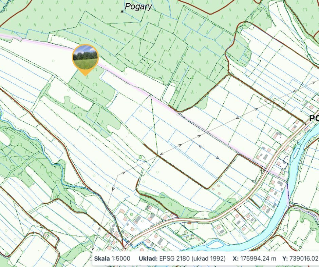Click the cross symbol beside the road junction

[x=262, y=171]
